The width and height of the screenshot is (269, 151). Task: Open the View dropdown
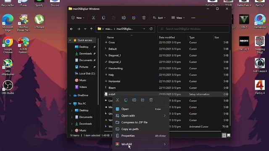click(x=178, y=18)
